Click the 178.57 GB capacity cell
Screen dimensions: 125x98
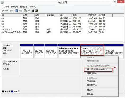[x=77, y=29]
